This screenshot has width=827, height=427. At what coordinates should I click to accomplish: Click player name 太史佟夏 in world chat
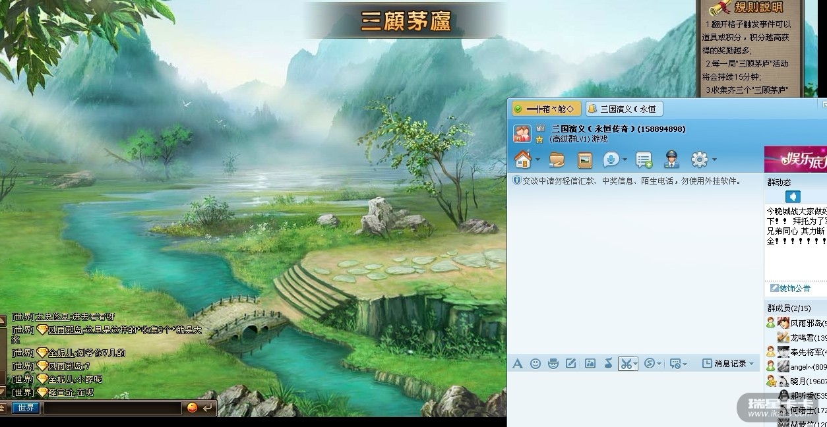[52, 317]
